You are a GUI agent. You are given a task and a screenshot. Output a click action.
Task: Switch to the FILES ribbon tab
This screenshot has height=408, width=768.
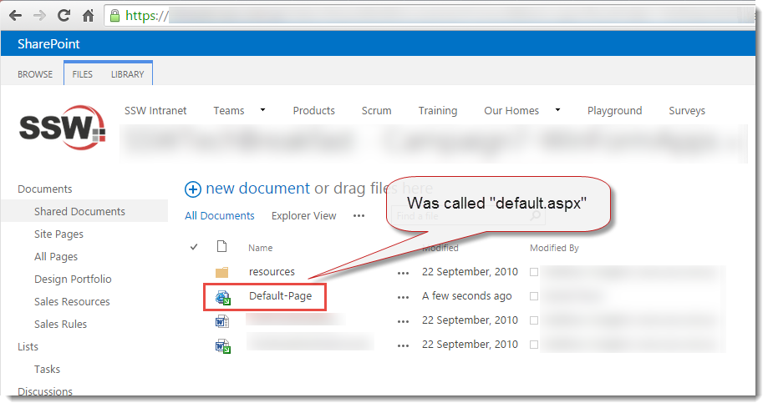pyautogui.click(x=83, y=74)
